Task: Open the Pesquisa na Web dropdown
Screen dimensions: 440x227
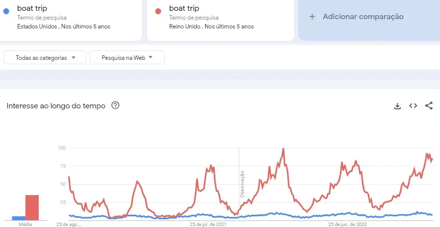Action: 127,57
